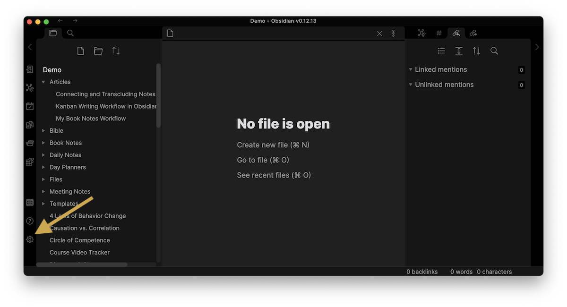Expand the right sidebar chevron
Viewport: 567px width, 307px height.
point(537,47)
